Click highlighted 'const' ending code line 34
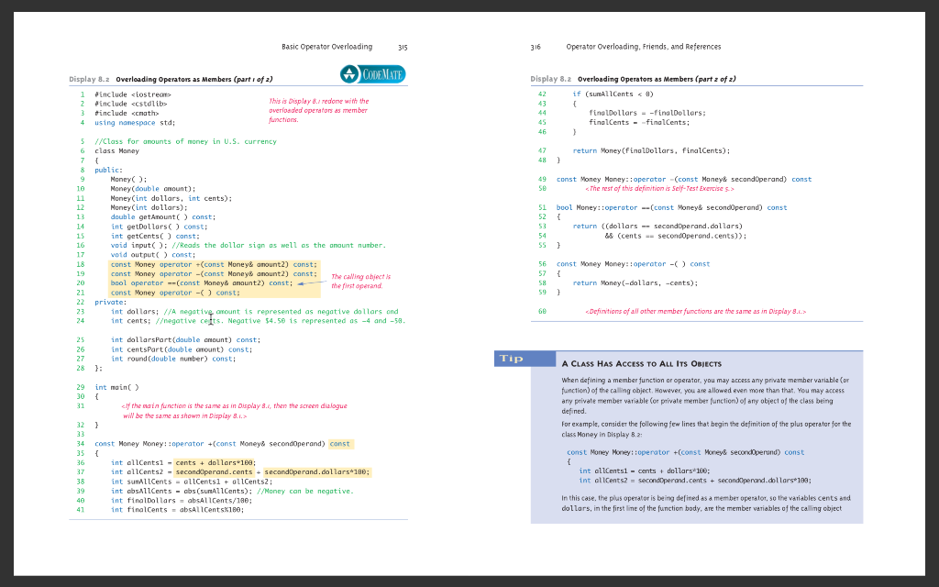The width and height of the screenshot is (939, 587). pos(340,444)
